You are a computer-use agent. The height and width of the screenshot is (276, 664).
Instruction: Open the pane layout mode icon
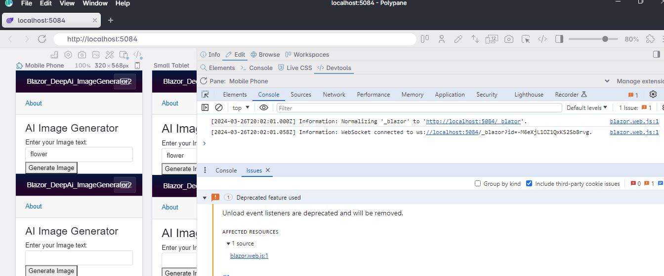[425, 39]
